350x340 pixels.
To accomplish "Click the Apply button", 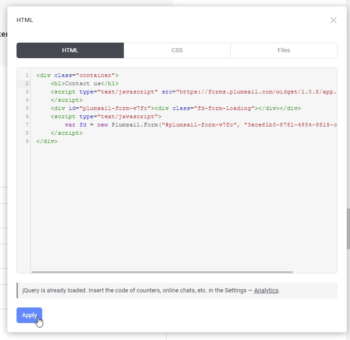I will point(29,315).
